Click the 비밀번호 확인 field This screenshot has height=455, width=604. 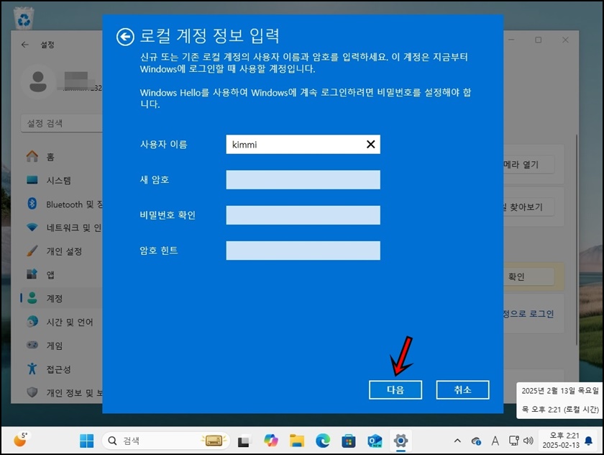tap(303, 215)
